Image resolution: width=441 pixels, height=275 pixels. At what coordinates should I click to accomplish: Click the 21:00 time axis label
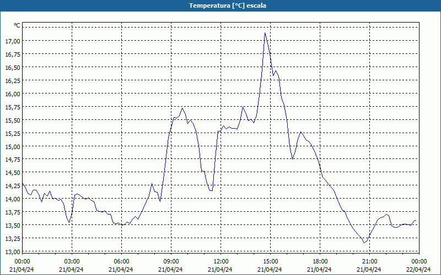pyautogui.click(x=369, y=262)
